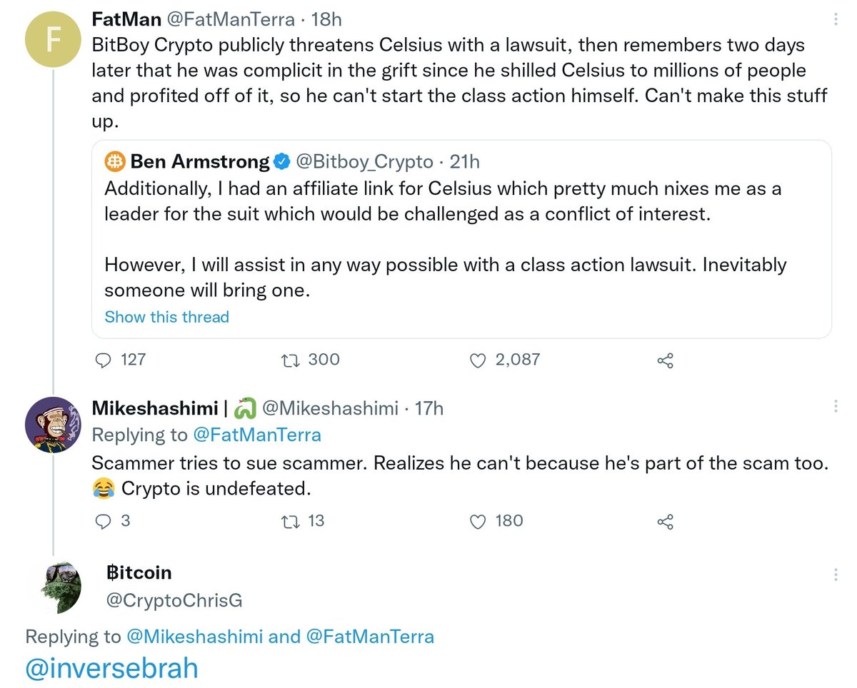Like Mikeshashimi's tweet

coord(478,522)
